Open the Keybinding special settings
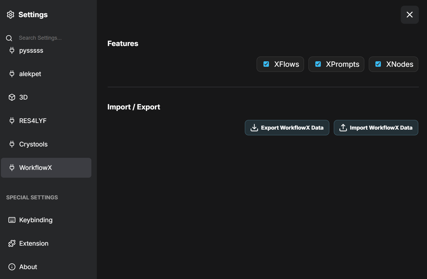 pyautogui.click(x=46, y=220)
